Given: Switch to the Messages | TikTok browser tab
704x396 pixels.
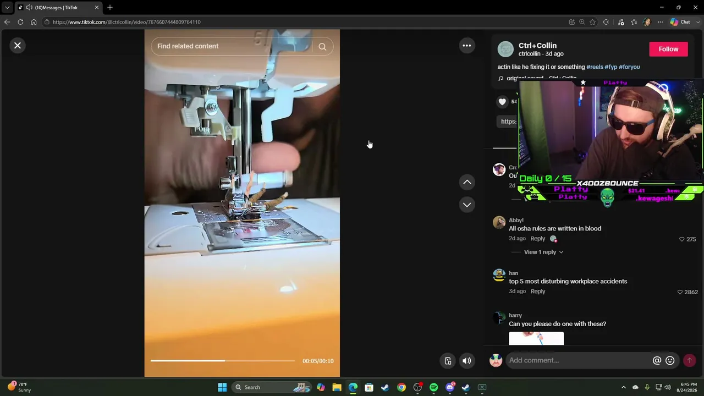Looking at the screenshot, I should [x=58, y=8].
